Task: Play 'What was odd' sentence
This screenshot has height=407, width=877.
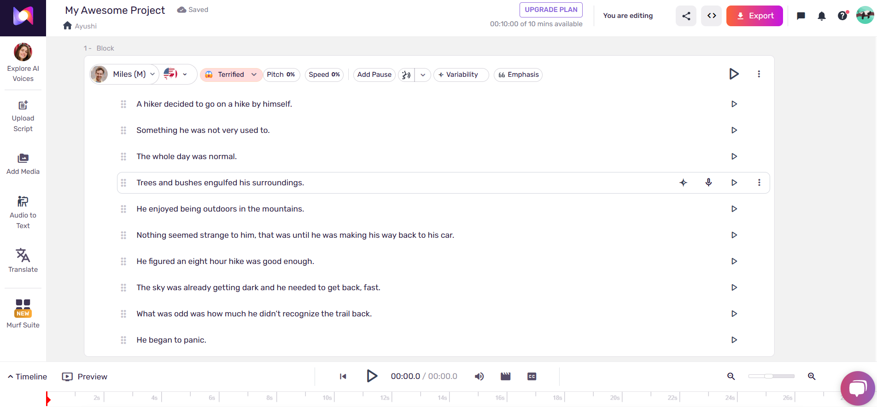Action: tap(734, 314)
